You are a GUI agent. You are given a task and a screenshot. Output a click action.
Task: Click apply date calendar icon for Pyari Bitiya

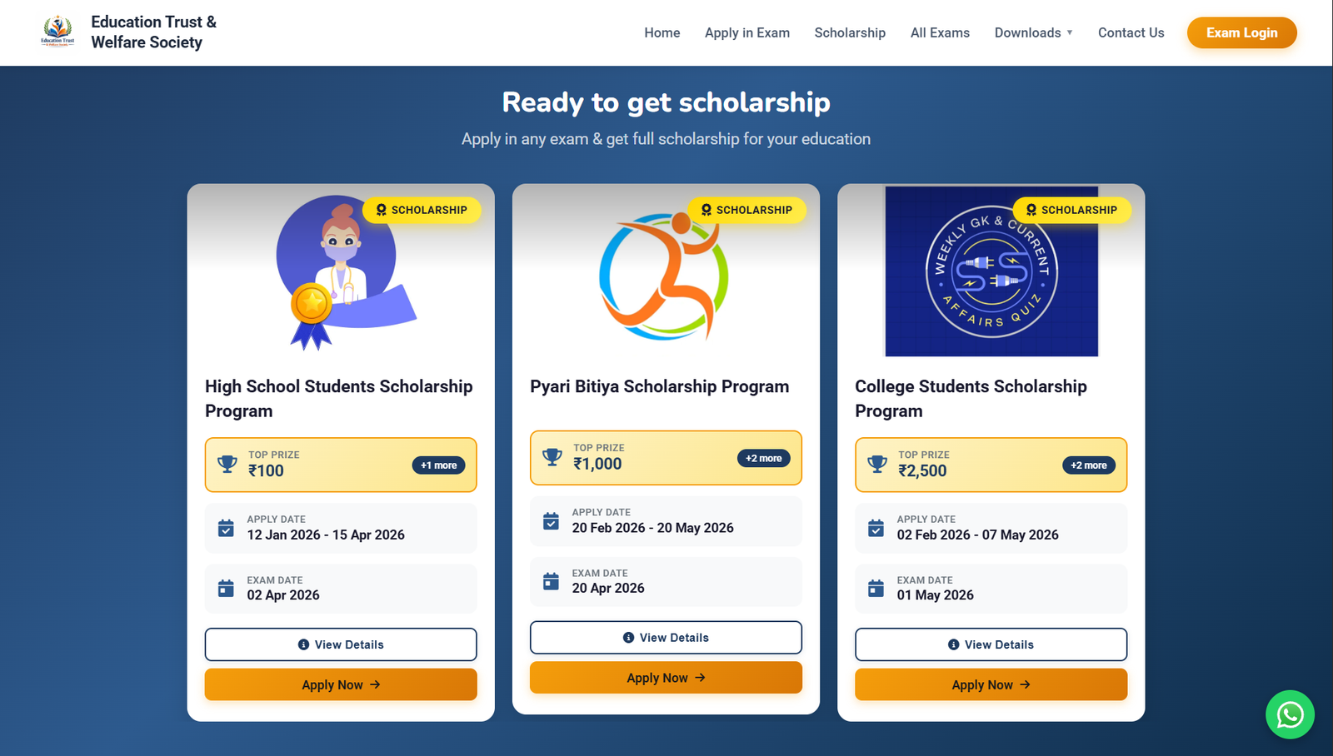coord(551,521)
